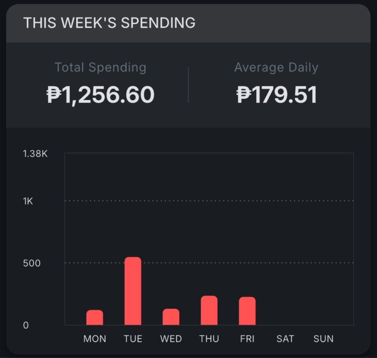The height and width of the screenshot is (358, 377).
Task: Click the ₱1,256.60 total spending amount
Action: coord(100,95)
